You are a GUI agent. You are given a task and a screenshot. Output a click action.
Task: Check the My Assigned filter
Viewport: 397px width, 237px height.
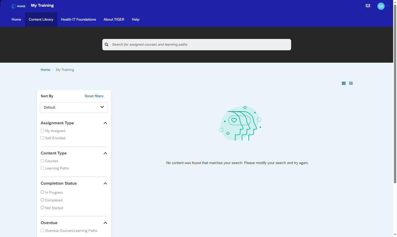(43, 131)
